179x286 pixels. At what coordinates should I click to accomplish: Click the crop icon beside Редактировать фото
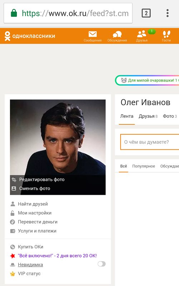tap(14, 179)
